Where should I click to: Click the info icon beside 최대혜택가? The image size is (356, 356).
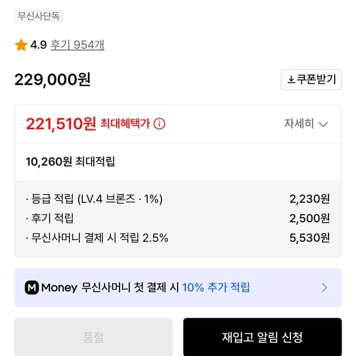click(159, 124)
